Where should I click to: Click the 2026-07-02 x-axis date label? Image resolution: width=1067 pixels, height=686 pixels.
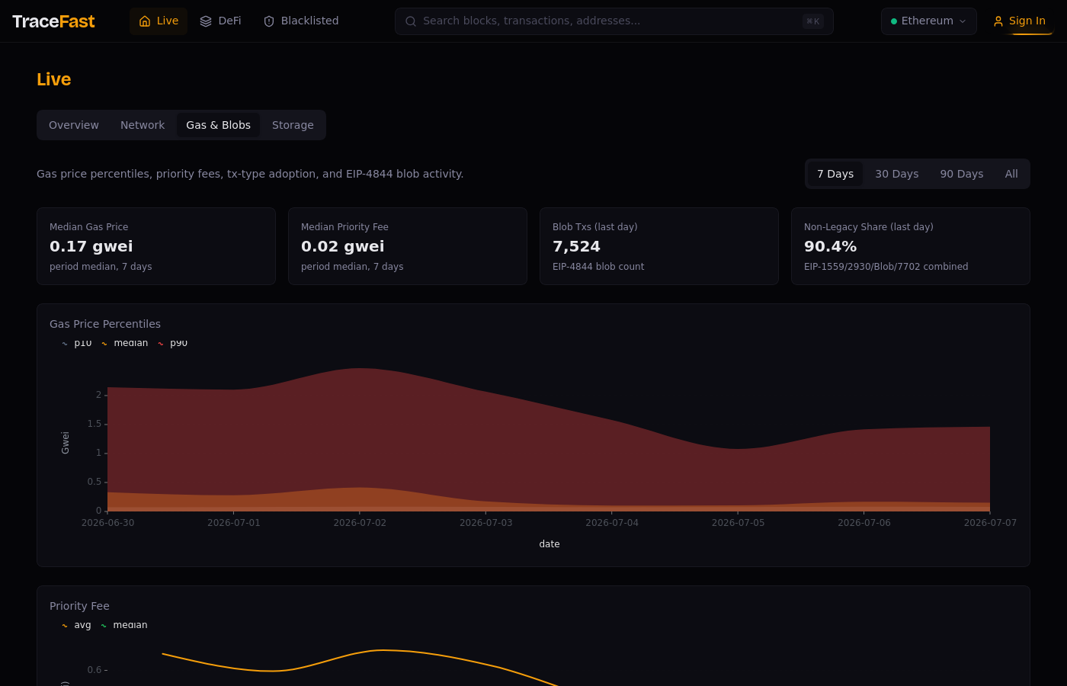(360, 523)
